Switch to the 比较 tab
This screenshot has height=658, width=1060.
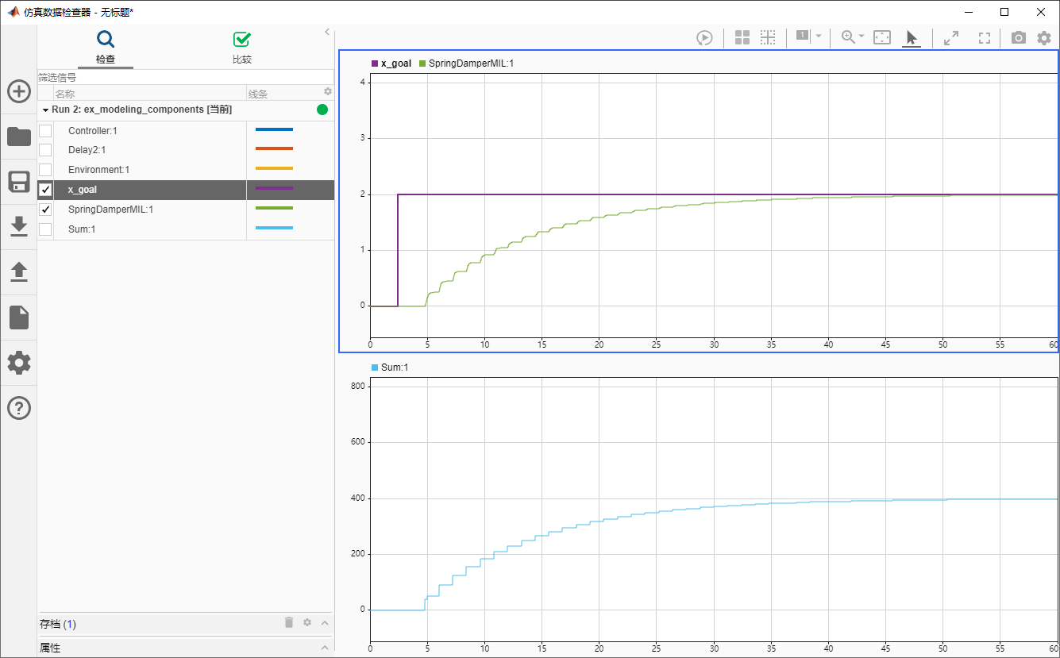click(x=242, y=48)
